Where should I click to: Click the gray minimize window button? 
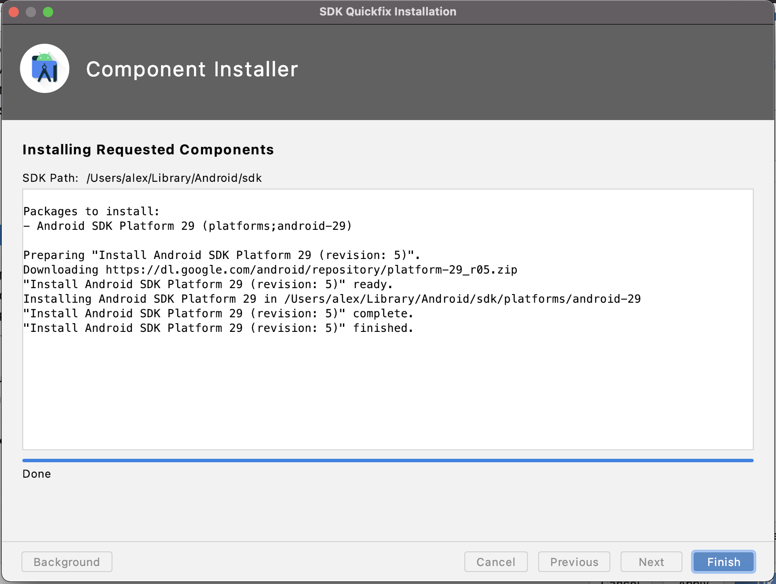[x=31, y=12]
